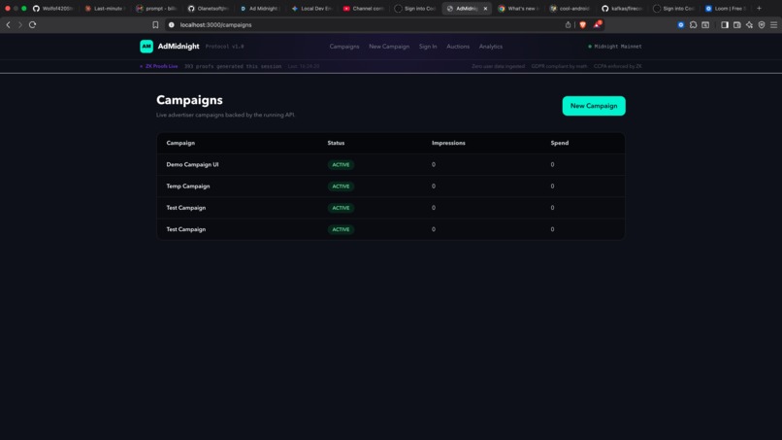Toggle the browser sidebar panel icon
Image resolution: width=782 pixels, height=440 pixels.
[725, 24]
